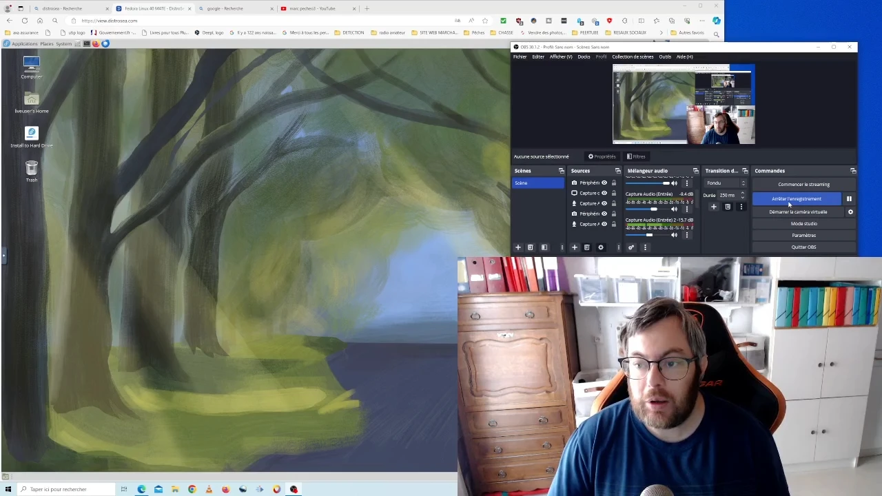This screenshot has height=496, width=882.
Task: Adjust Capture Audio (Entrée) 2 volume slider
Action: point(648,235)
